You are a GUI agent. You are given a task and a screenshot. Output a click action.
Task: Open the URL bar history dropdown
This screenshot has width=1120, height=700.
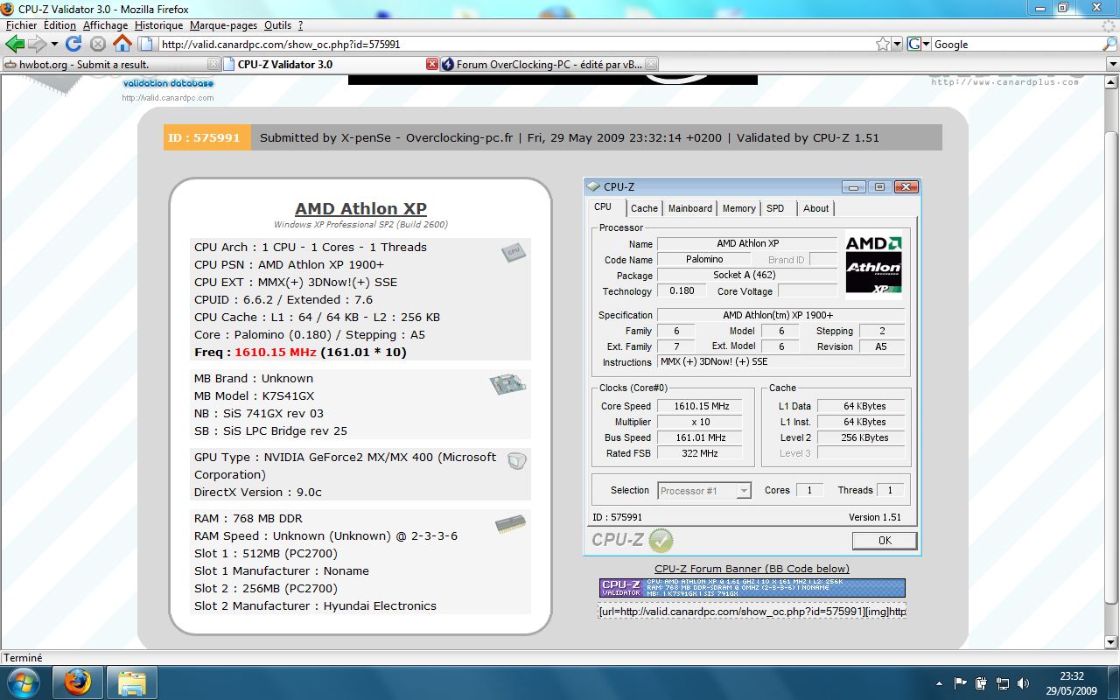(x=897, y=44)
